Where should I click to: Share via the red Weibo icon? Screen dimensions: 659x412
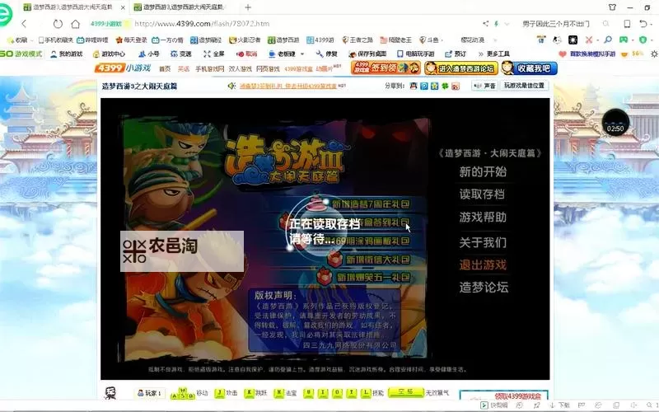point(456,86)
